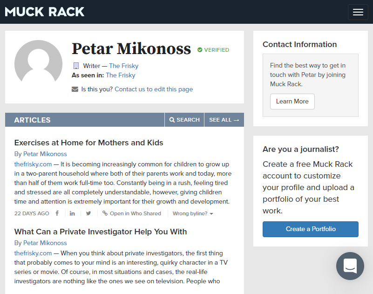The height and width of the screenshot is (294, 373).
Task: Open the chat support widget
Action: point(350,266)
